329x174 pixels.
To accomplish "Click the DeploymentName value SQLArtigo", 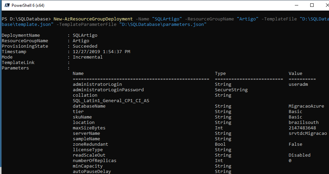I will tap(85, 35).
